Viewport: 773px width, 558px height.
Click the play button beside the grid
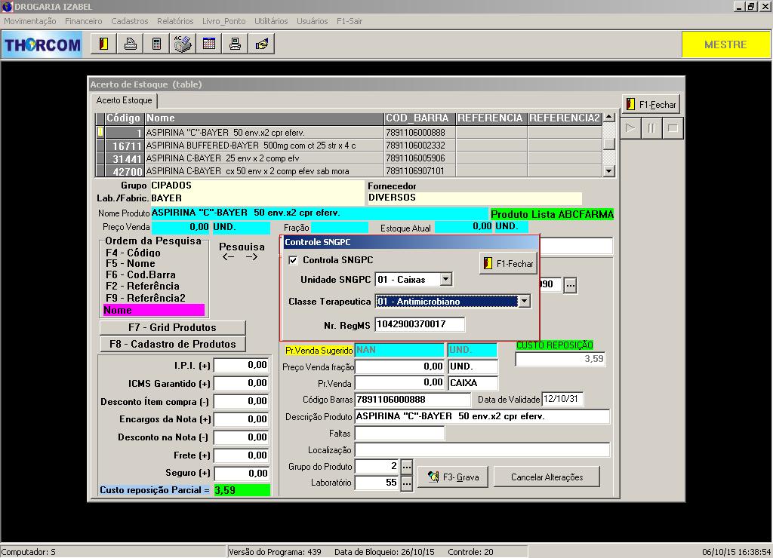click(630, 128)
